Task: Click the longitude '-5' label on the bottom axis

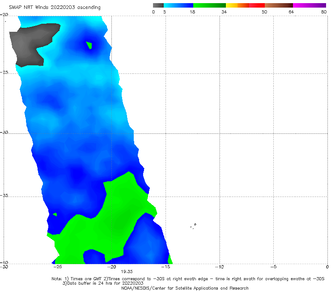Action: tap(273, 267)
